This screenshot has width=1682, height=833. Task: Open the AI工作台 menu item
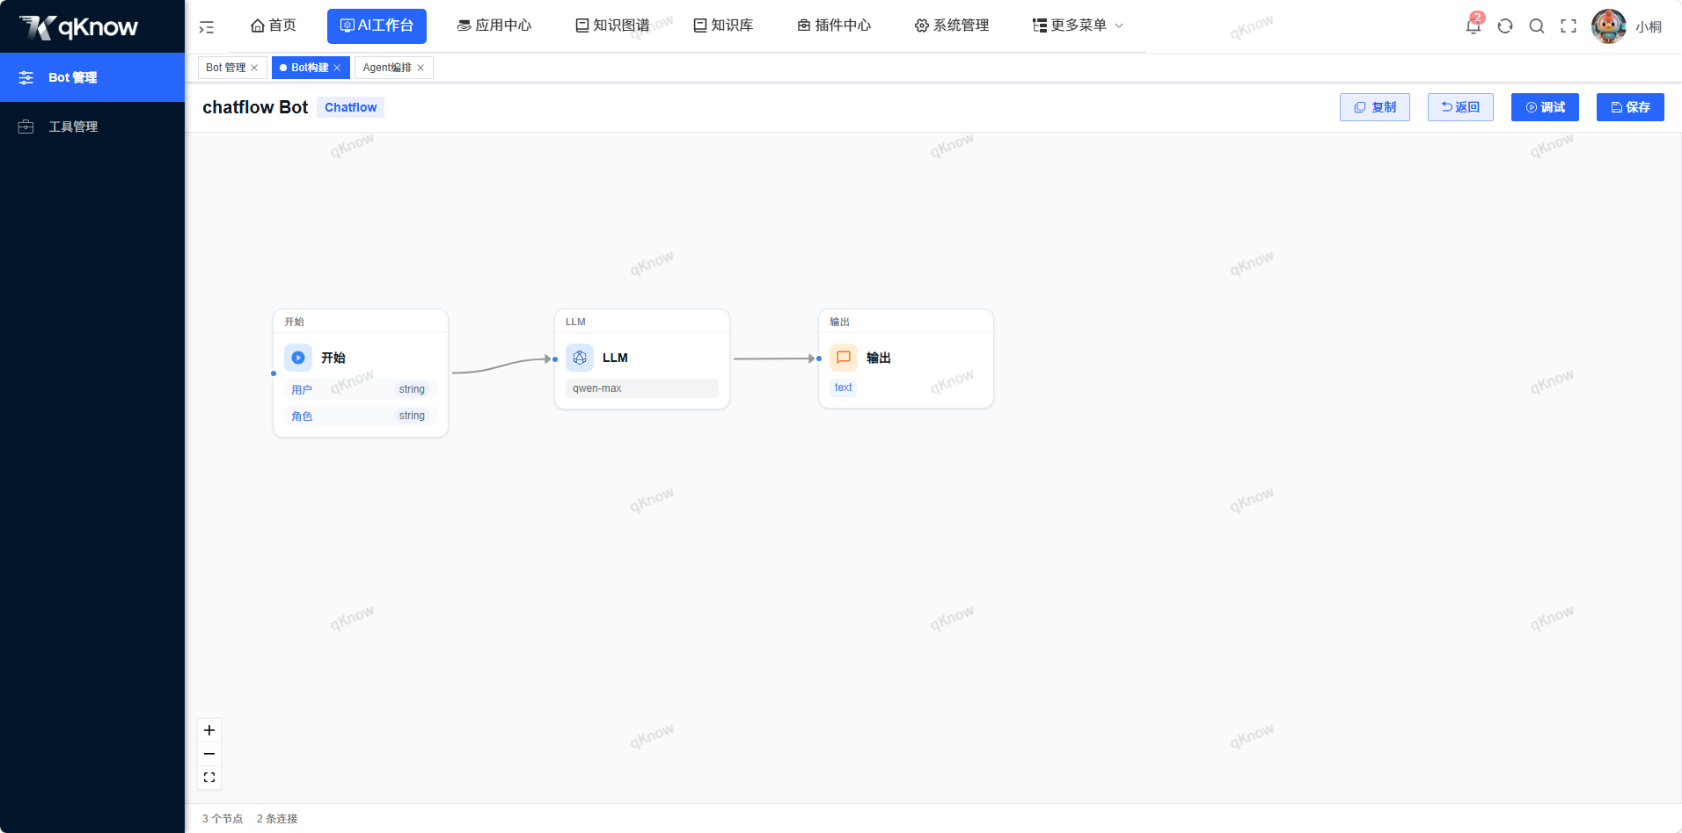pyautogui.click(x=377, y=25)
